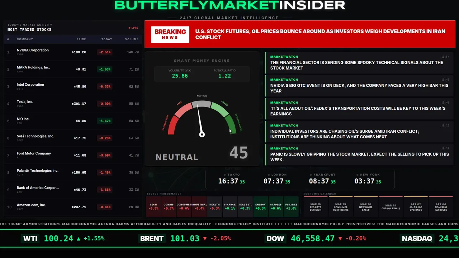This screenshot has height=258, width=459.
Task: Click the red LIVE indicator dot
Action: point(129,28)
